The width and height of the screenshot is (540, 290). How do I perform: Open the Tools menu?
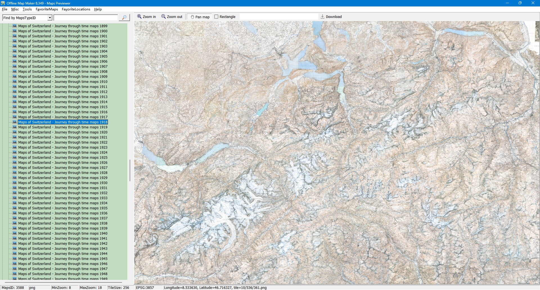pos(27,9)
